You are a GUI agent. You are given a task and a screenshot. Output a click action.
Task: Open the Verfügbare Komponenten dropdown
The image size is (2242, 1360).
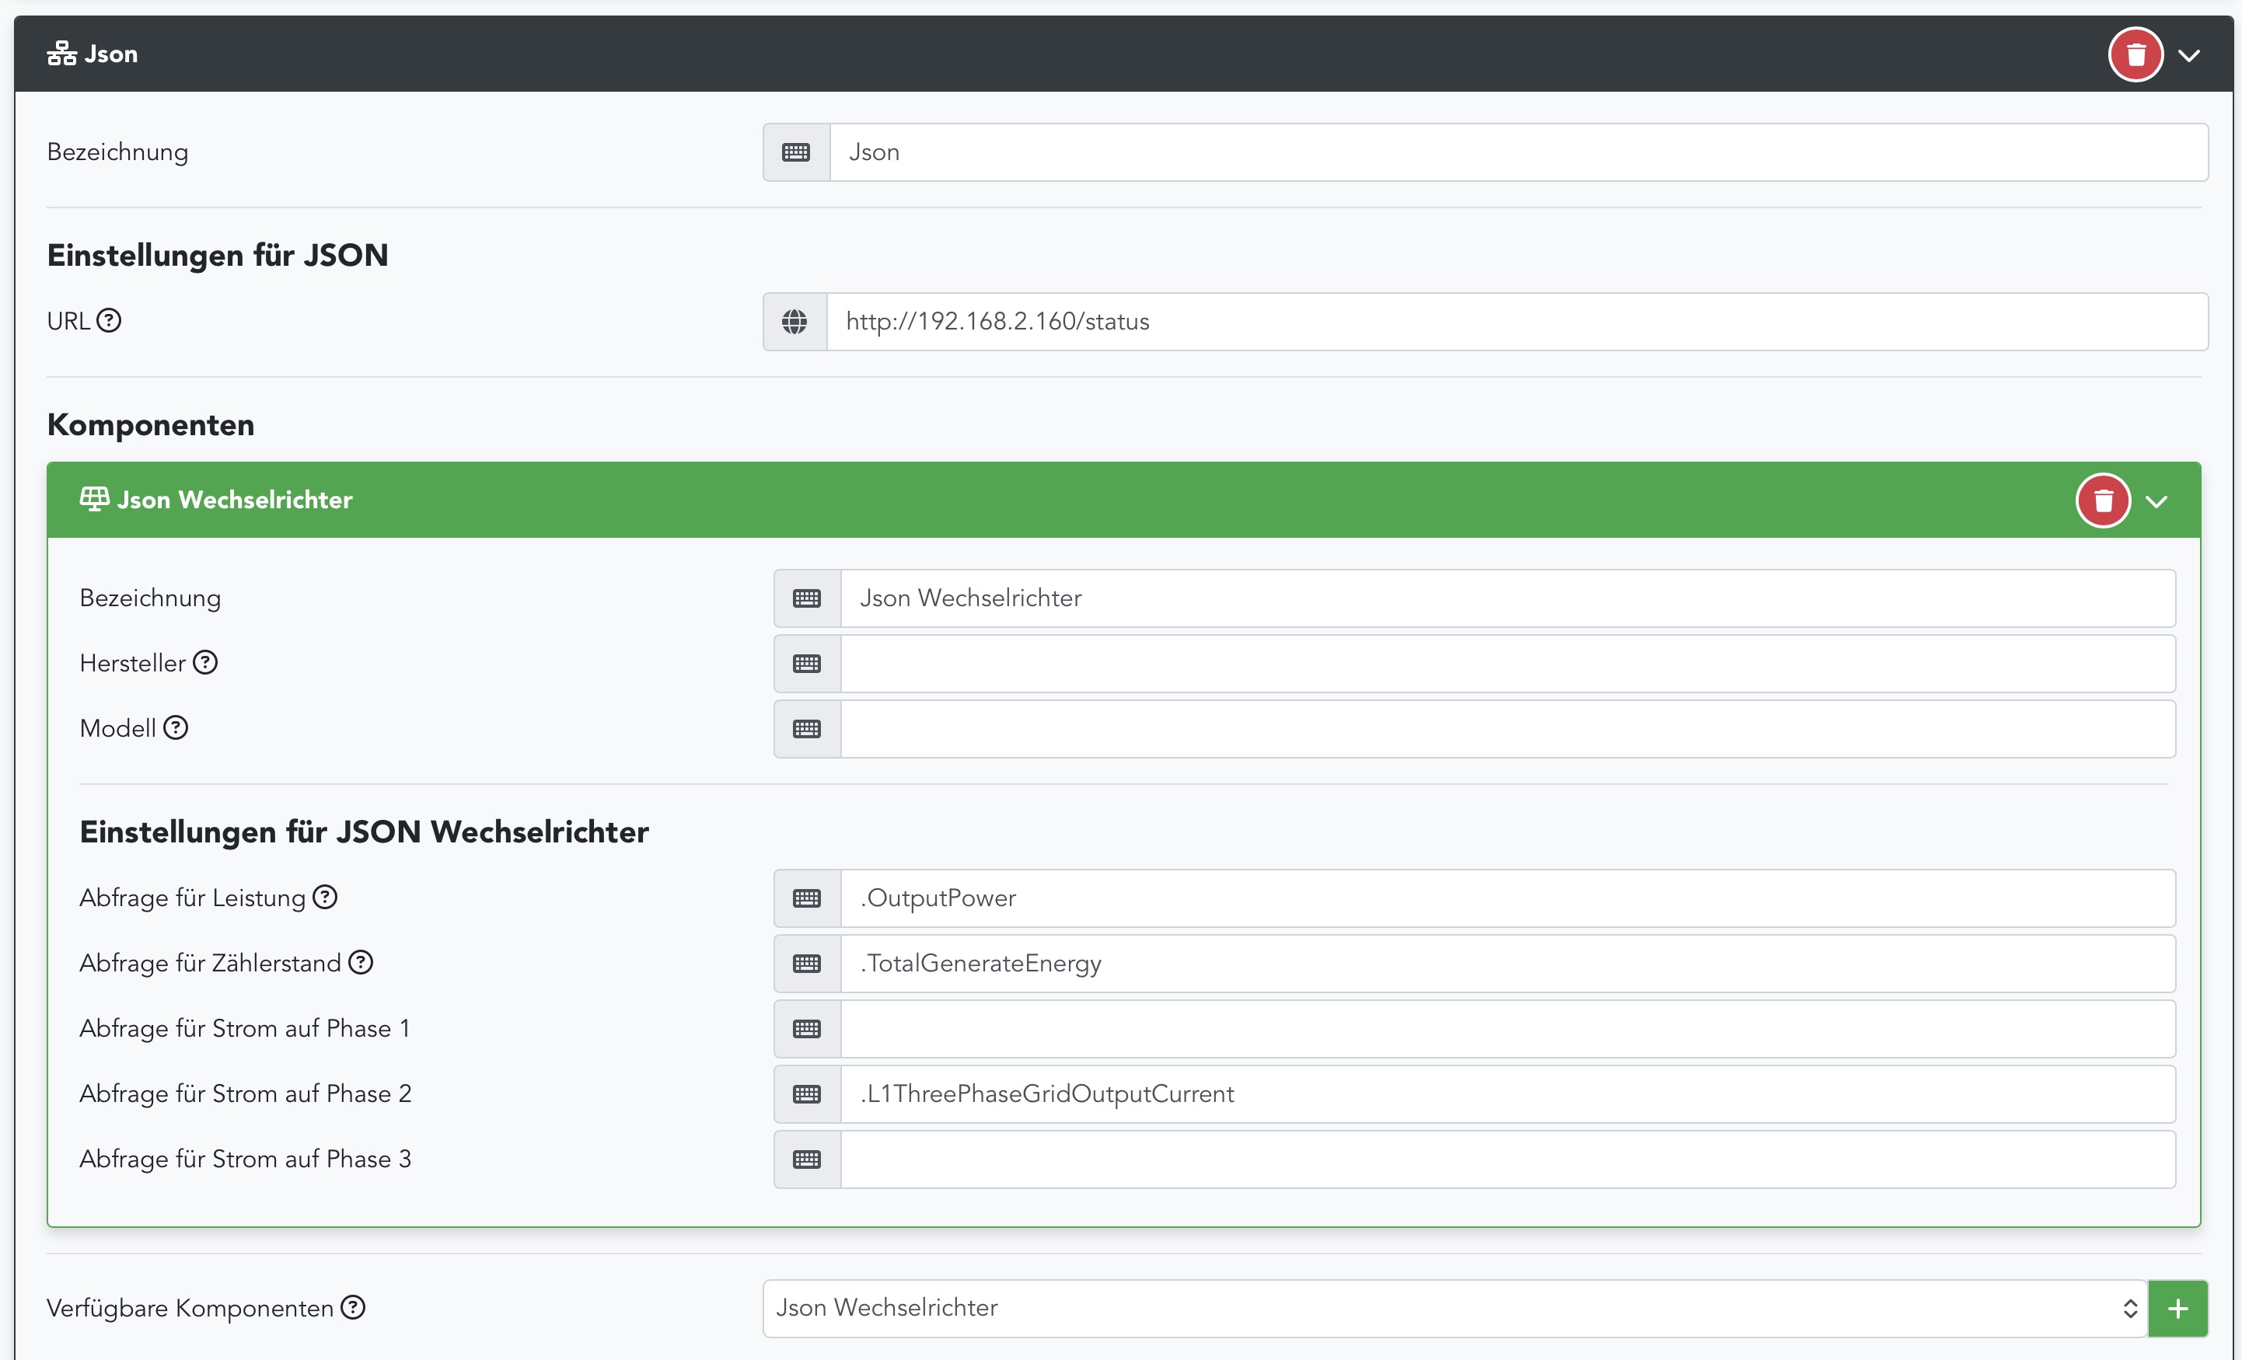point(1454,1308)
